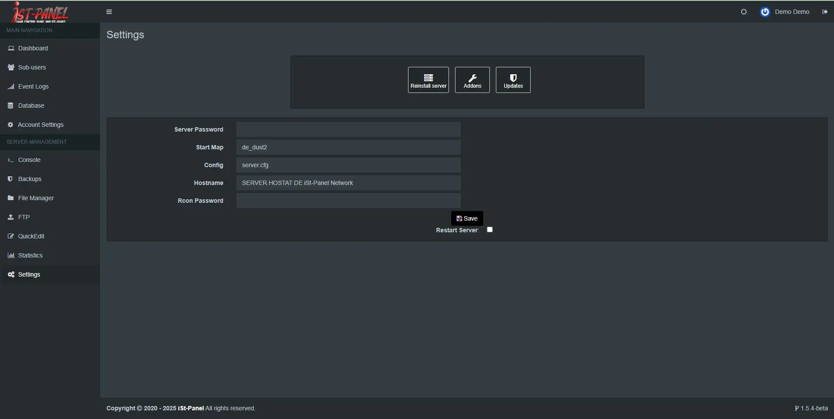Open File Manager from sidebar
The image size is (834, 419).
[50, 198]
